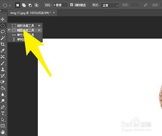Select the Rectangle shape tool
The image size is (162, 136).
(3, 126)
